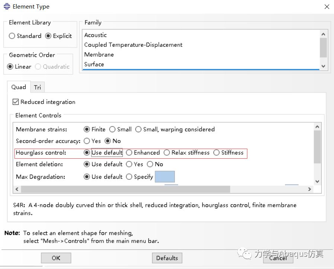Image resolution: width=334 pixels, height=269 pixels.
Task: Close the Element Type dialog
Action: coord(327,7)
